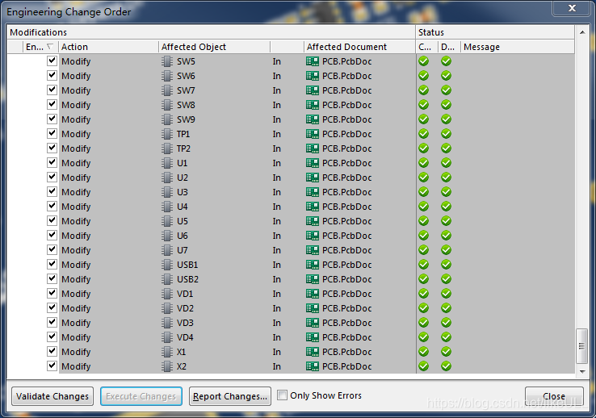The height and width of the screenshot is (418, 596).
Task: Click the PCB document icon in U6 row
Action: click(313, 236)
